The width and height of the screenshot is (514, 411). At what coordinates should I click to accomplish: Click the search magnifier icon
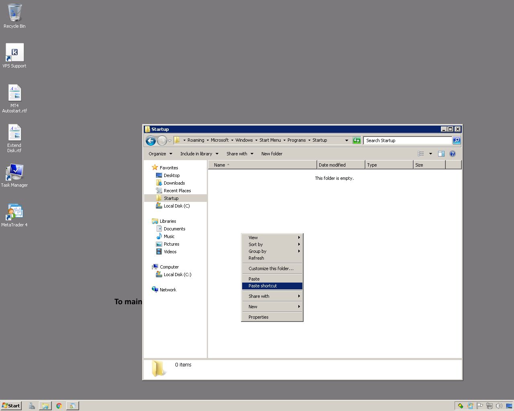(x=457, y=140)
